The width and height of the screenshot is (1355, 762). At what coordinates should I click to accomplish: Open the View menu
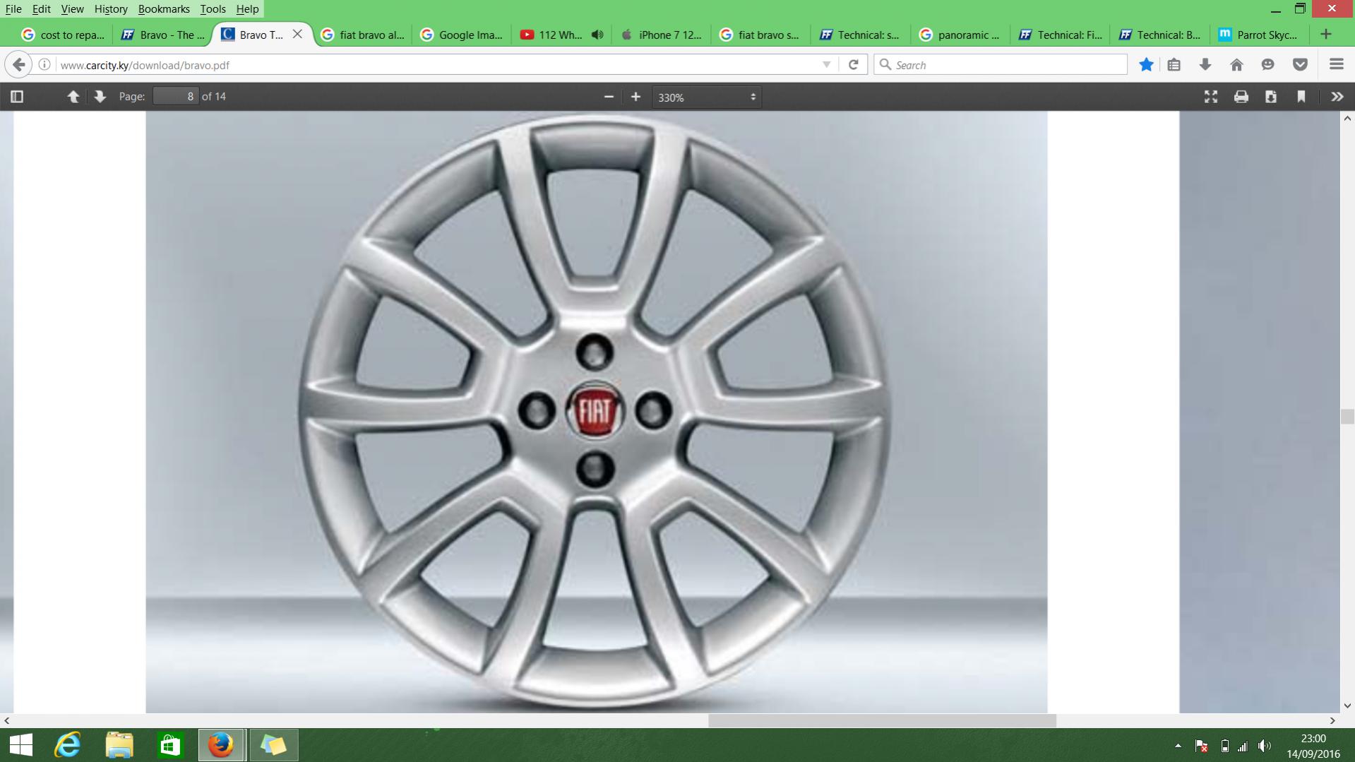(72, 9)
